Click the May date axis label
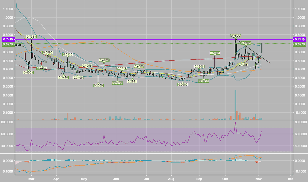The width and height of the screenshot is (308, 182). [84, 179]
